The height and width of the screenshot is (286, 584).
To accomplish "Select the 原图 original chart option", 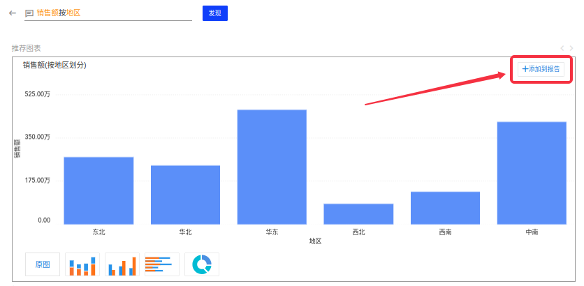I will [x=43, y=264].
